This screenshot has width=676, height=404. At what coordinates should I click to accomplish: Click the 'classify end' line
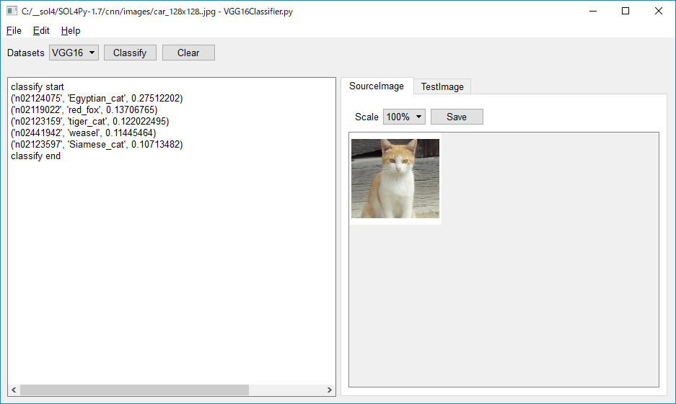(36, 156)
